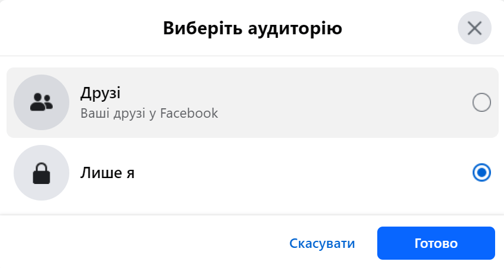Click the word Facebook in the Друзі subtitle

(189, 112)
